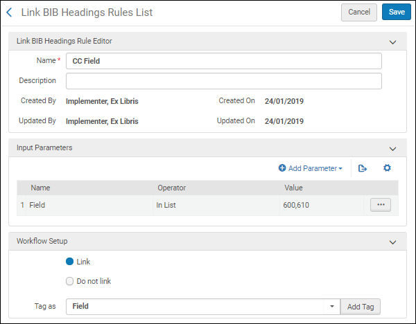This screenshot has height=324, width=416.
Task: Click the export list icon
Action: tap(363, 168)
